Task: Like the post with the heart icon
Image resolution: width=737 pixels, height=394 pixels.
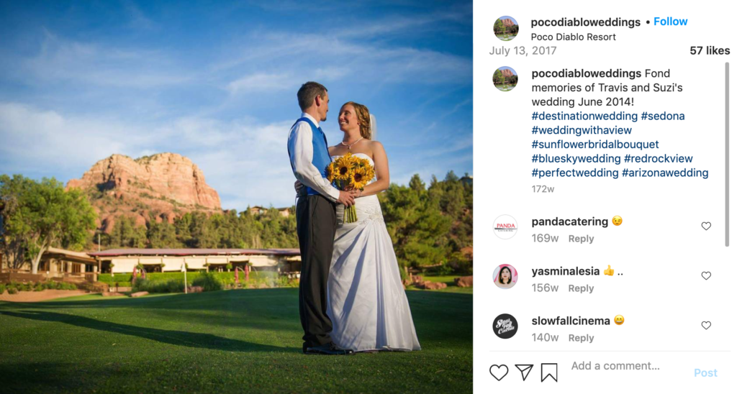Action: (499, 372)
